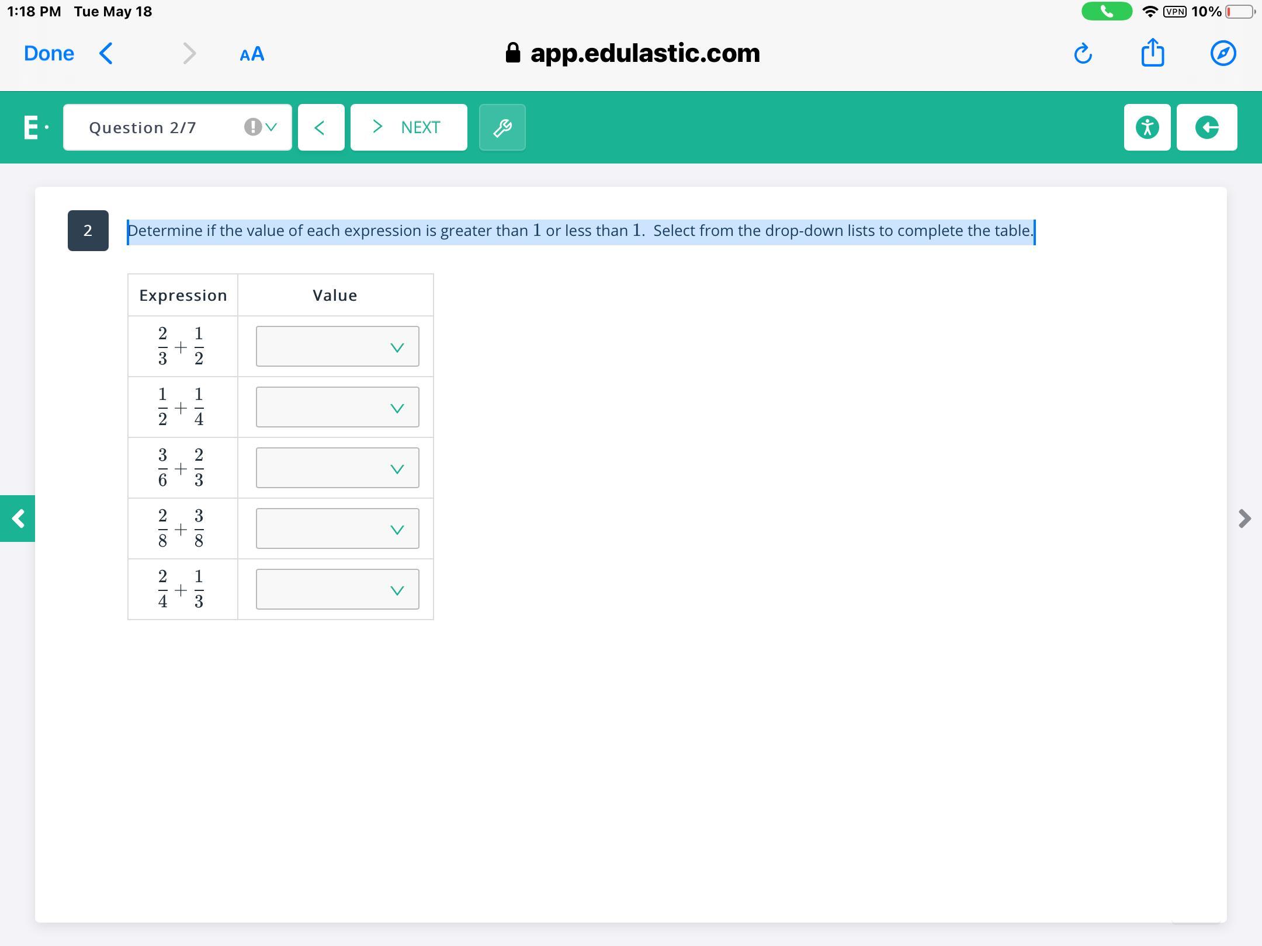This screenshot has height=946, width=1262.
Task: Open the wrench tools icon
Action: 502,127
